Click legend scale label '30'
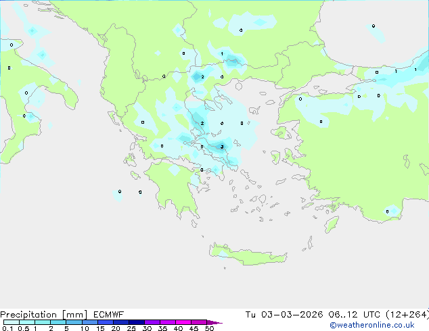The image size is (429, 331). coord(147,328)
